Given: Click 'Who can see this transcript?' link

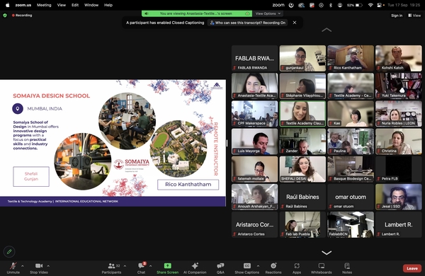Looking at the screenshot, I should [x=247, y=23].
